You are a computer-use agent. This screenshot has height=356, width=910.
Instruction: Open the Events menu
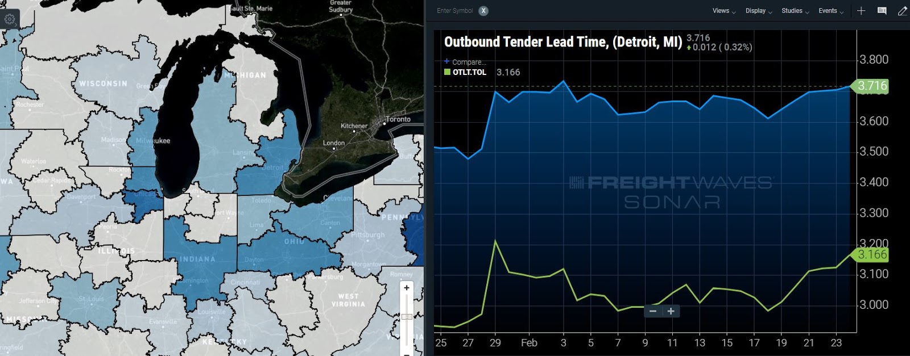[x=830, y=11]
